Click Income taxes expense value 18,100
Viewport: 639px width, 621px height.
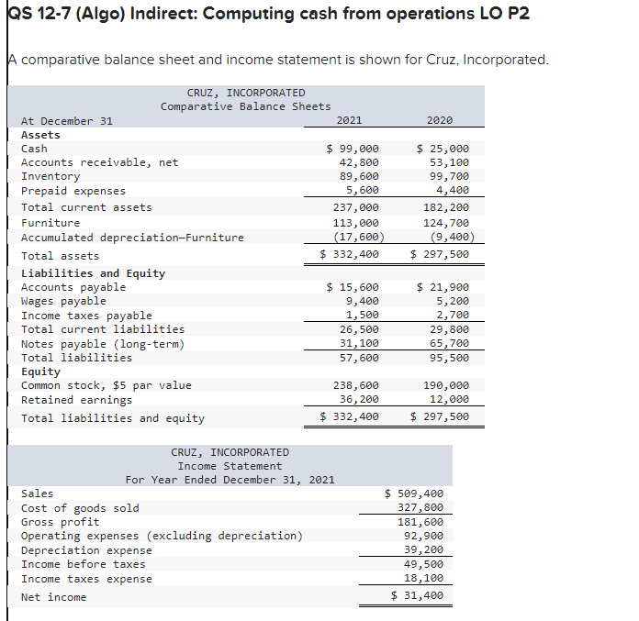[423, 578]
